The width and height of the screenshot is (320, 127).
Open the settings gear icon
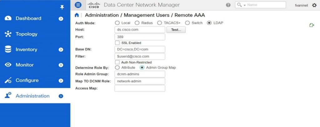tap(314, 5)
